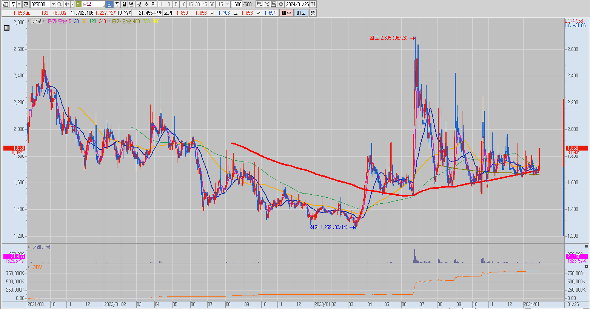Click the blue moving average 20 label
Image resolution: width=590 pixels, height=309 pixels.
pyautogui.click(x=76, y=22)
